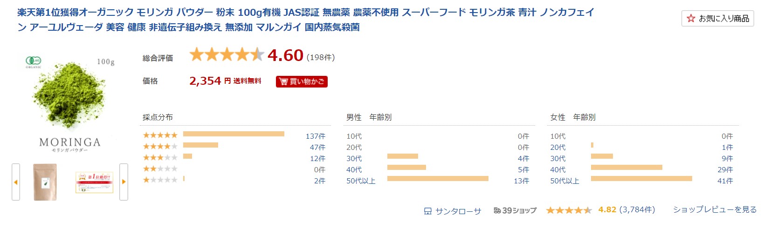
Task: Show next thumbnail with right arrow
Action: [124, 182]
